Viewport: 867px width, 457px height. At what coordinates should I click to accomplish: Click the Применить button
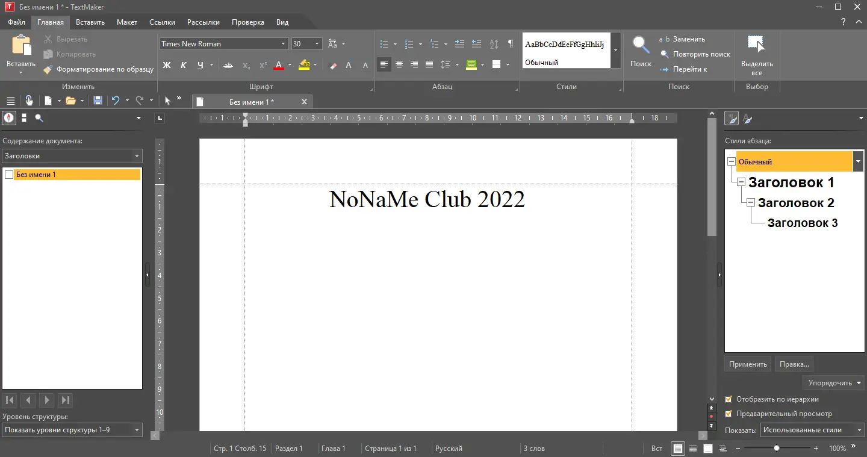pos(748,364)
